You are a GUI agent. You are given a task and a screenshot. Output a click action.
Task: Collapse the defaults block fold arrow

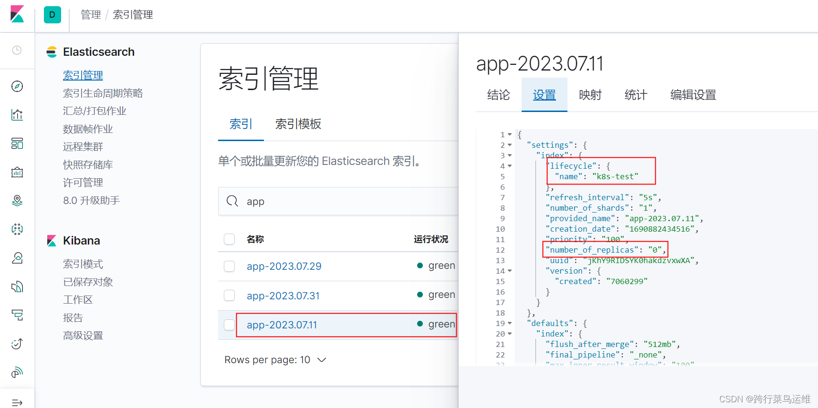pyautogui.click(x=510, y=323)
